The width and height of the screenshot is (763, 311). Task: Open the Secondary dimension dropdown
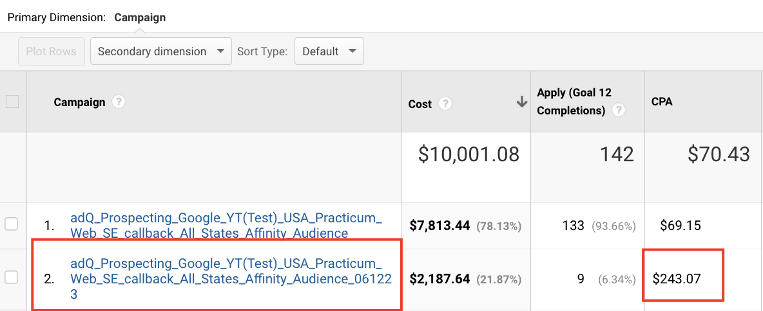(160, 51)
